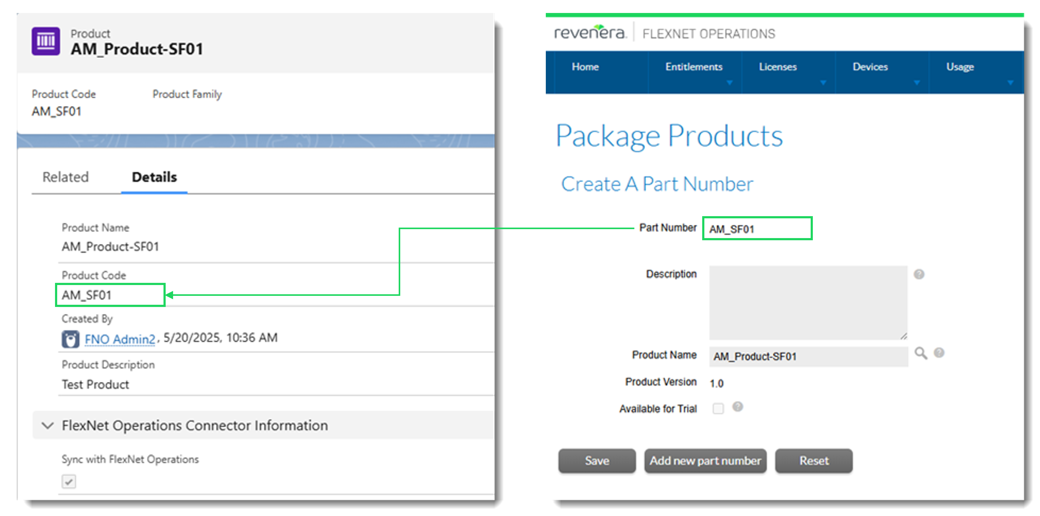
Task: Click the Test Product description value
Action: 95,384
